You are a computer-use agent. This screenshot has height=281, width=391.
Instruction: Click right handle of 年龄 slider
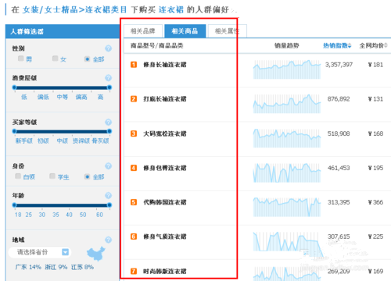click(x=109, y=205)
